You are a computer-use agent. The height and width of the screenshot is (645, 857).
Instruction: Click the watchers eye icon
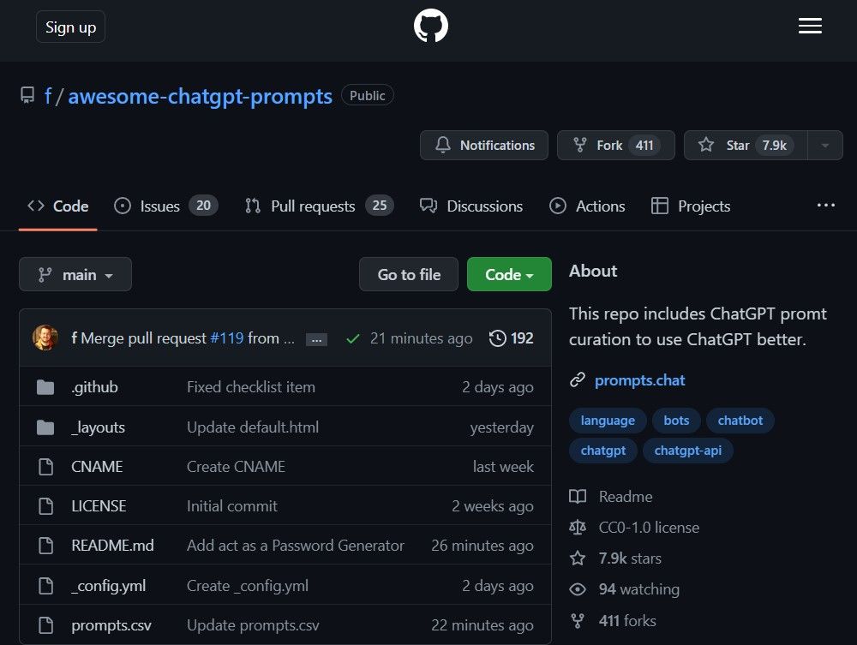tap(578, 589)
